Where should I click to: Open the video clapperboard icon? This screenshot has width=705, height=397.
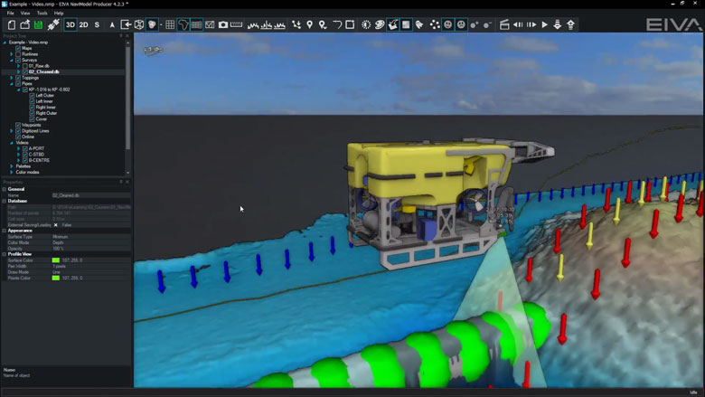[x=504, y=24]
